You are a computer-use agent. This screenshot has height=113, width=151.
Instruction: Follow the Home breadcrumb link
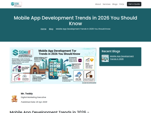click(43, 29)
